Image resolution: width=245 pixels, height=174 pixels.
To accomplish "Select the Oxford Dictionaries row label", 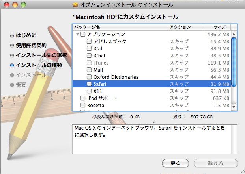I will (x=116, y=77).
